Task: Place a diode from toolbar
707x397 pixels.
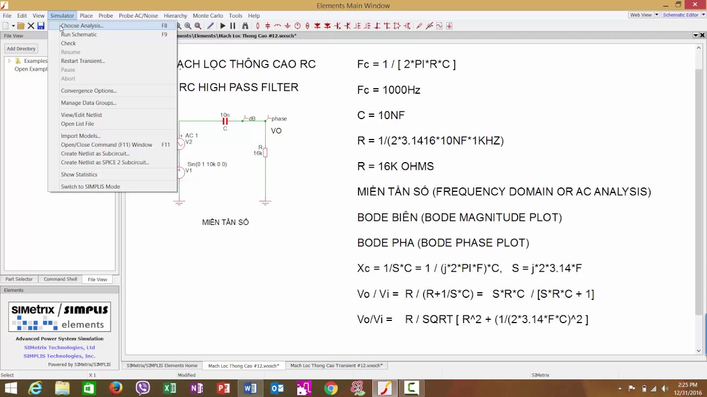Action: (x=318, y=26)
